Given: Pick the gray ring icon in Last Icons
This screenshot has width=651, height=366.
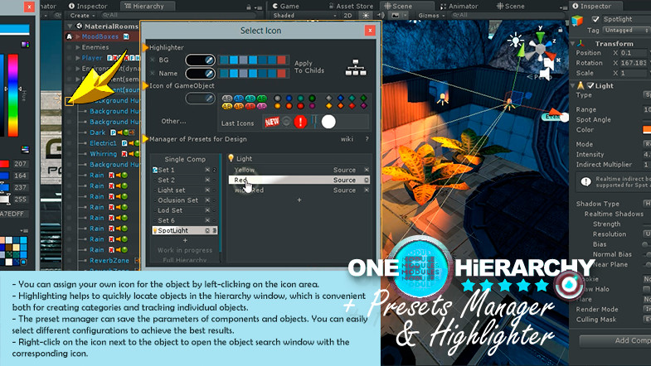Looking at the screenshot, I should coord(286,122).
